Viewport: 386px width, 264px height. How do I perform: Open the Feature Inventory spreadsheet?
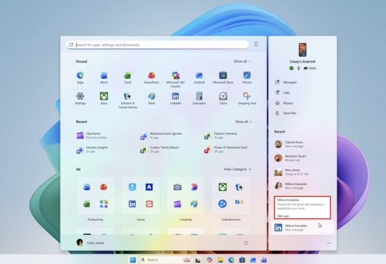point(221,136)
